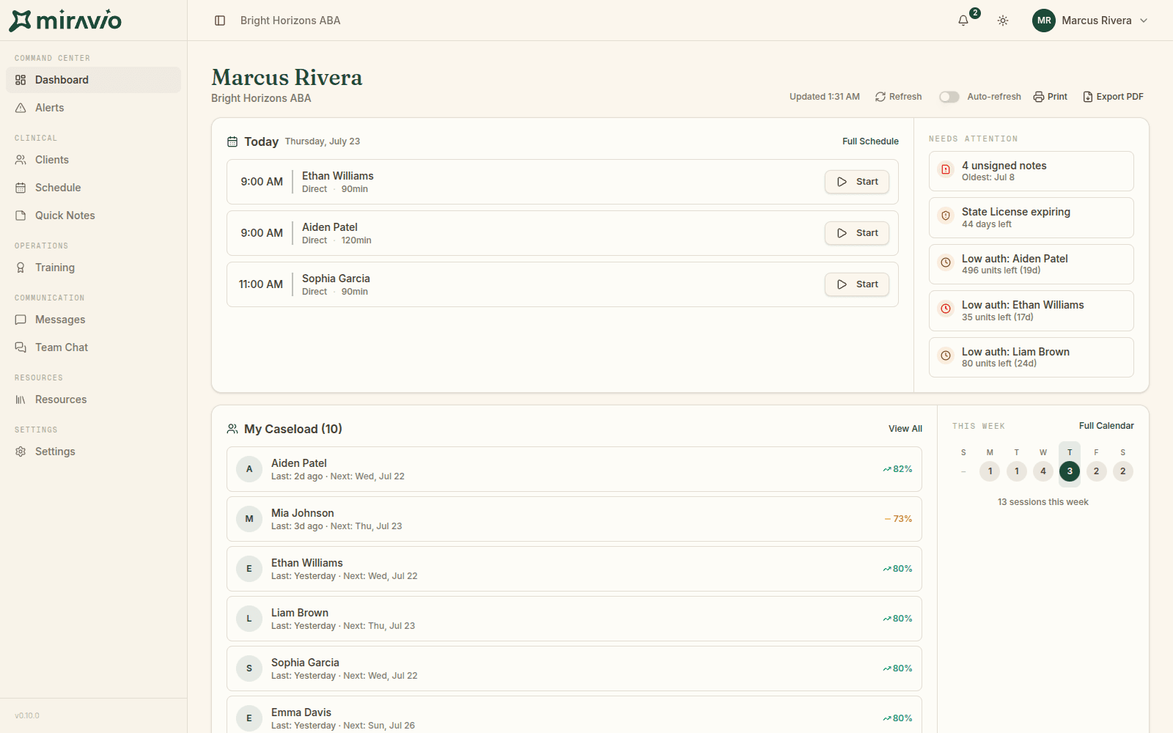Click View All caseload link
The width and height of the screenshot is (1173, 733).
point(905,429)
